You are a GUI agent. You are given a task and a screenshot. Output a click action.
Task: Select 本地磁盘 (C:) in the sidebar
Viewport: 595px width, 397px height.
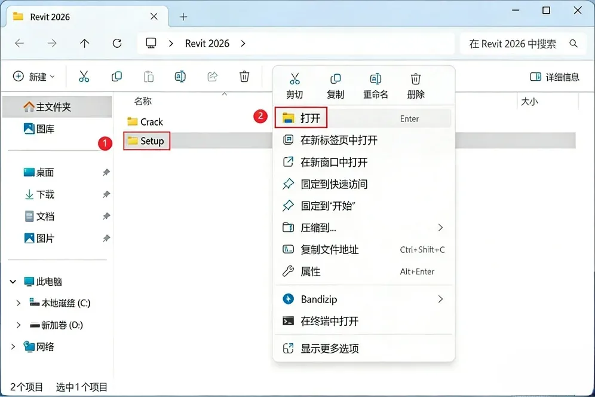coord(60,303)
